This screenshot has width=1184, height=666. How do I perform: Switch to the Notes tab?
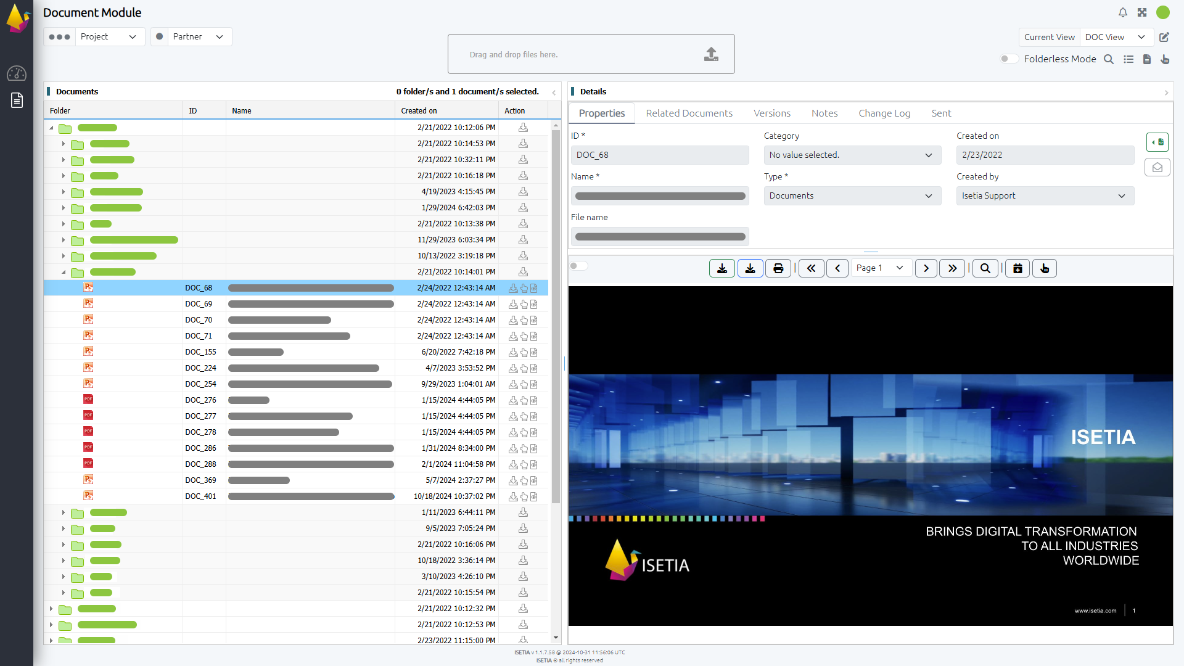click(x=824, y=113)
